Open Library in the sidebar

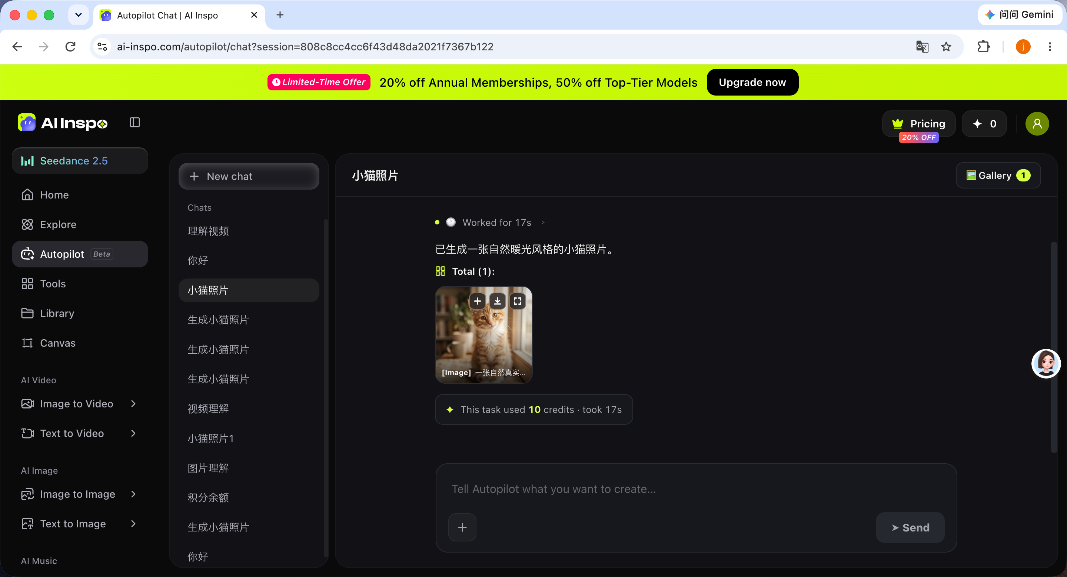click(x=80, y=313)
